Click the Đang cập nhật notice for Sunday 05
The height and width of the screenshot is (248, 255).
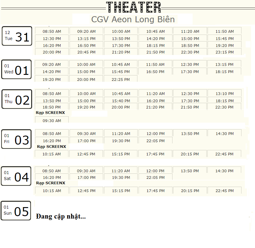pyautogui.click(x=61, y=216)
